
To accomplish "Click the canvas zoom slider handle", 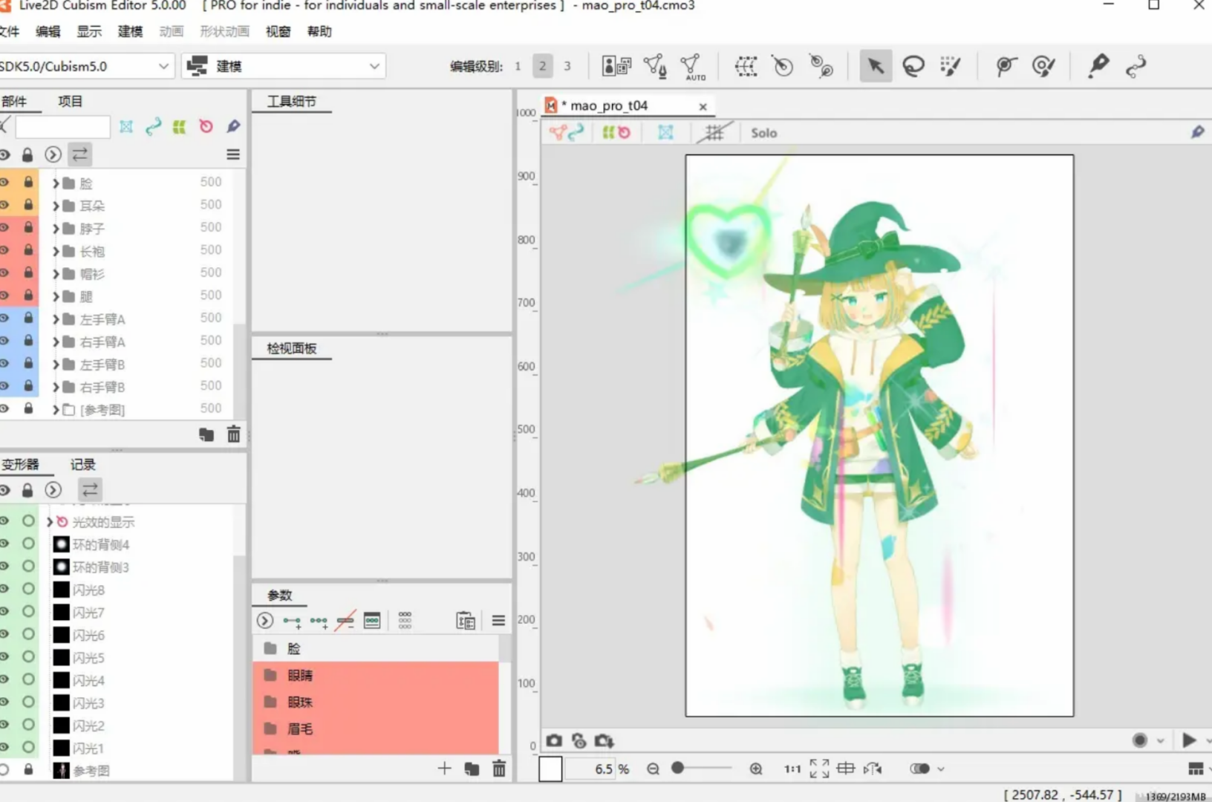I will (677, 768).
